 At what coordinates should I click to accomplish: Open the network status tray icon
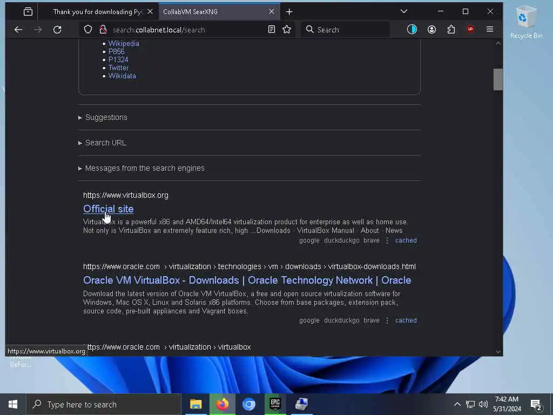(470, 404)
